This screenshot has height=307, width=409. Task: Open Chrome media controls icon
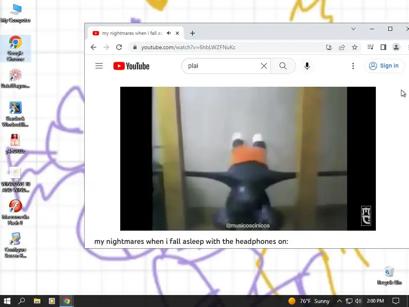pos(370,47)
